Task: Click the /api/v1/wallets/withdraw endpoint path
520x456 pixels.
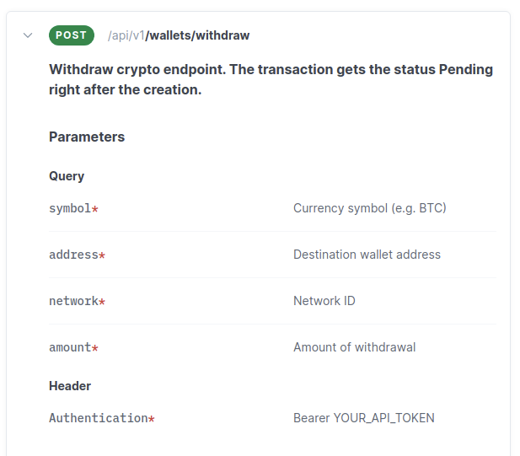Action: click(x=179, y=35)
